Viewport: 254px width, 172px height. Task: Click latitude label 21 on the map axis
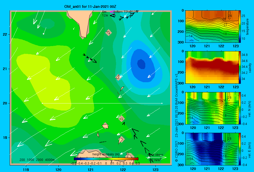[x=5, y=69]
